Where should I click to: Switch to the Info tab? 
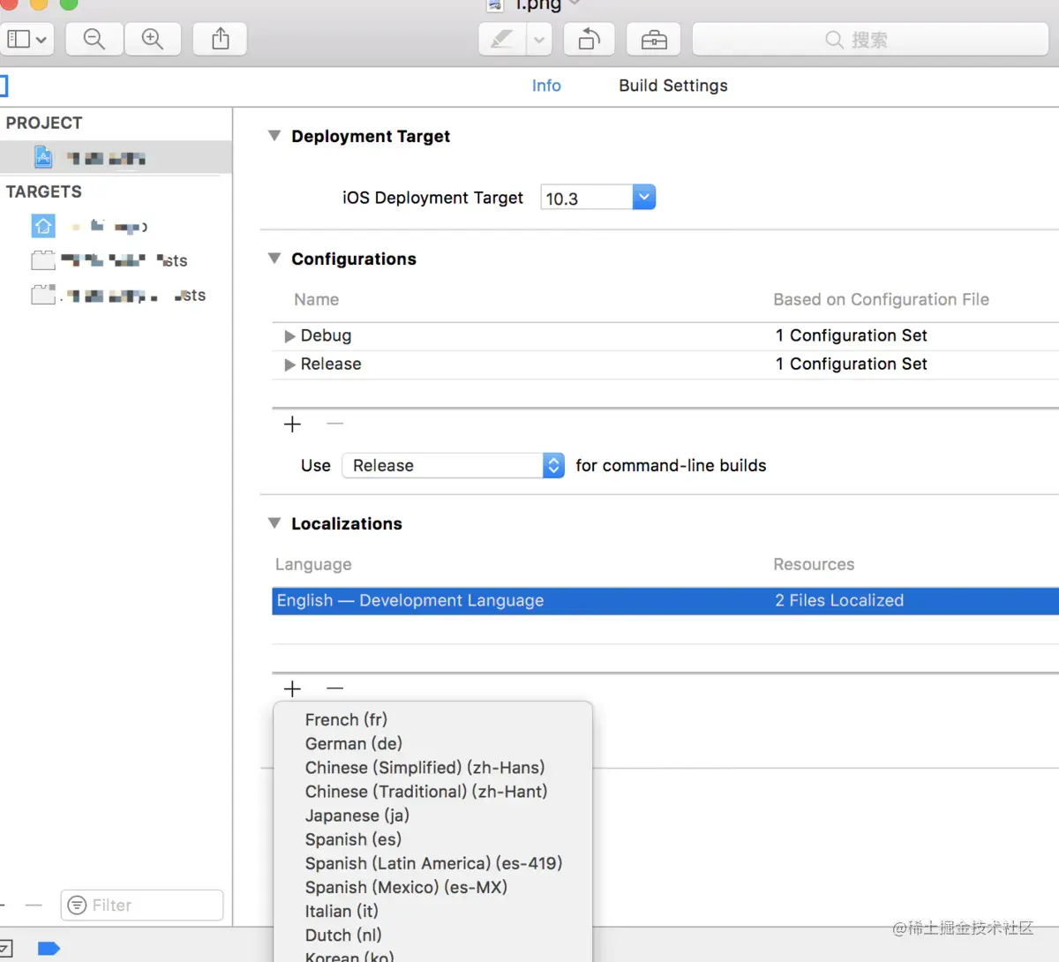546,86
